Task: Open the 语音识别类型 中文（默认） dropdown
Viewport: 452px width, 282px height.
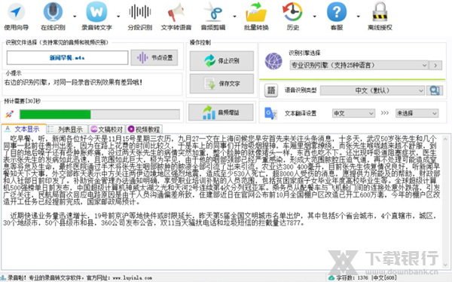Action: click(x=372, y=90)
